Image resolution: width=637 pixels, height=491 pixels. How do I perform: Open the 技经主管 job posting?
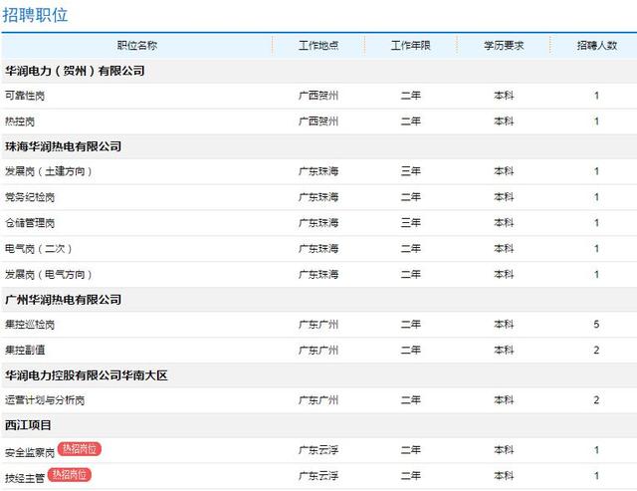(x=25, y=478)
